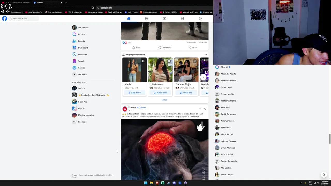
Task: Open Steam from the taskbar
Action: [x=168, y=183]
